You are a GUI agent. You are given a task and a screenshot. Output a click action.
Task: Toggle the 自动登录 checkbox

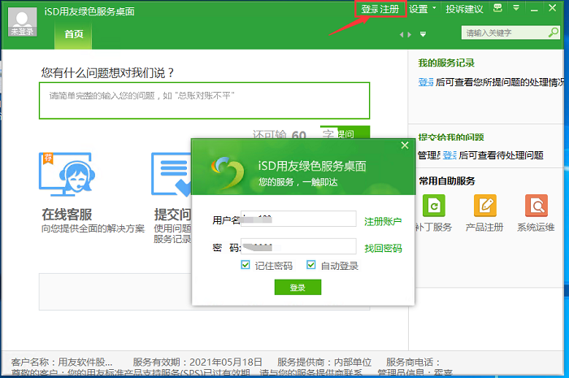pos(311,265)
